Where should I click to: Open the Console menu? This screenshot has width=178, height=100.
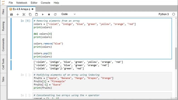click(x=45, y=3)
